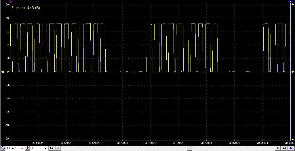Click the red plus zoom in icon

pyautogui.click(x=27, y=148)
